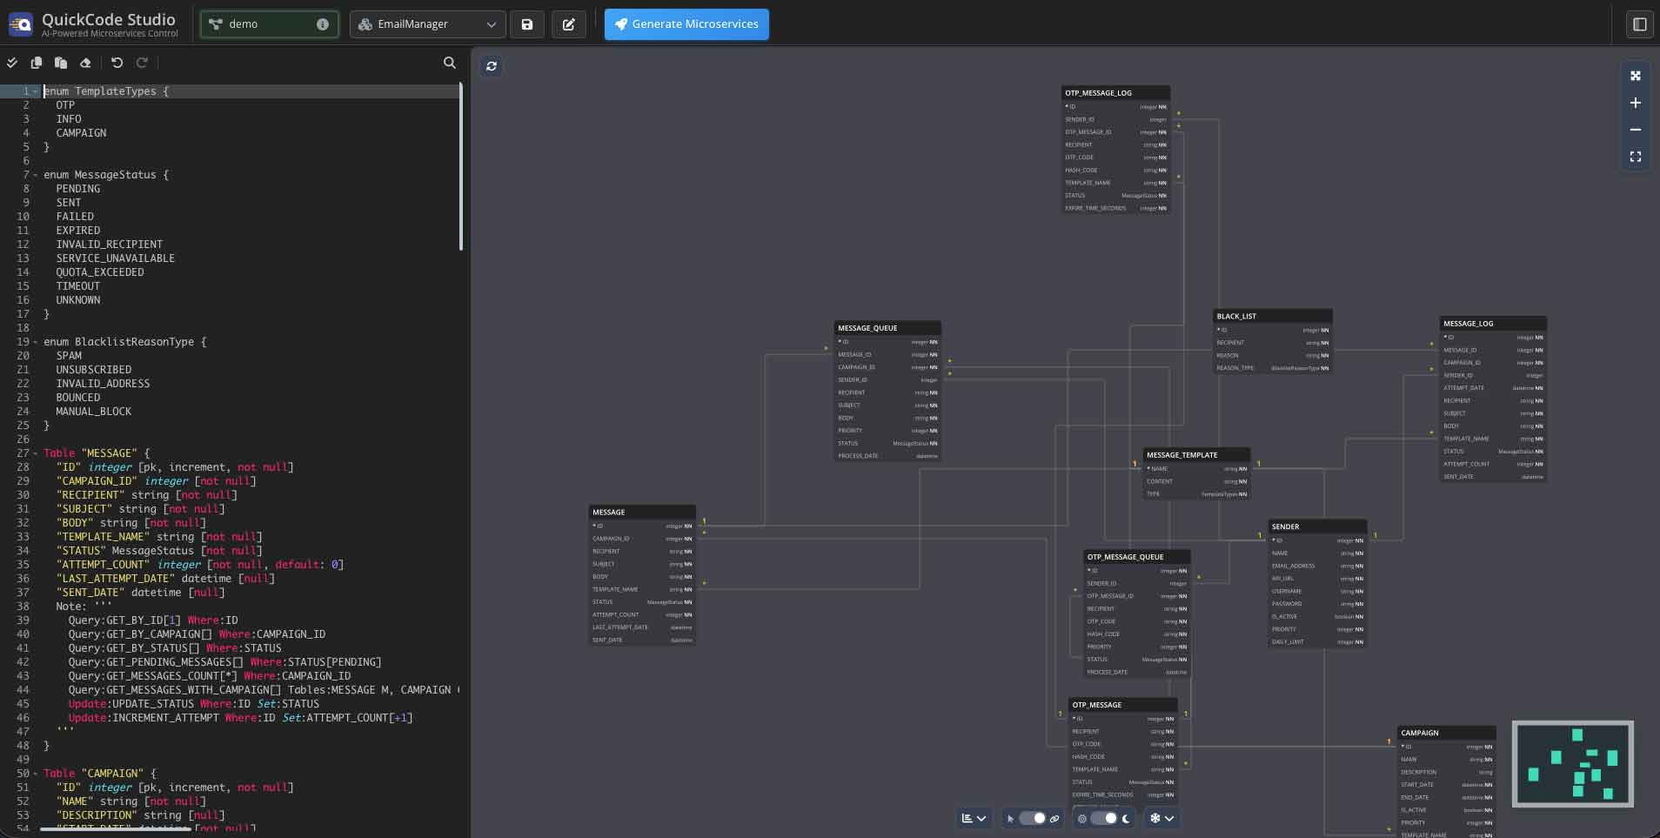
Task: Zoom in the diagram with plus button
Action: tap(1635, 103)
